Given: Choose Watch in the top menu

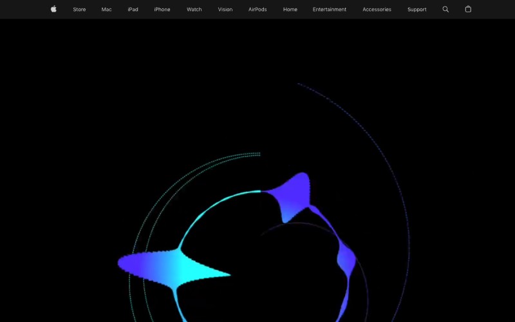Looking at the screenshot, I should 194,10.
